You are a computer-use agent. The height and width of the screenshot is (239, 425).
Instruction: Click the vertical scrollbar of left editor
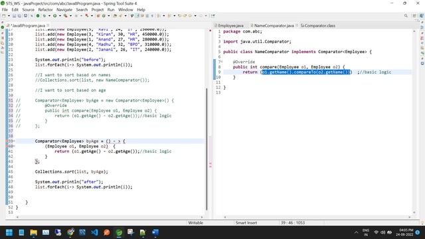(x=207, y=149)
